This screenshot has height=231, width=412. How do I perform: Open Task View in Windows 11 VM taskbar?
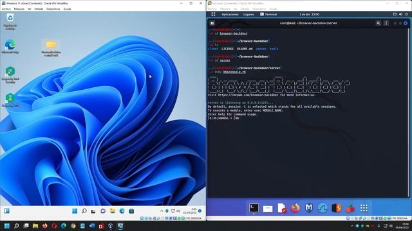[93, 211]
